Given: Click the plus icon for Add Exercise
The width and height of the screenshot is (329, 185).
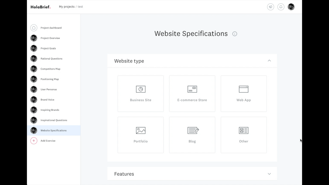Looking at the screenshot, I should pyautogui.click(x=34, y=141).
